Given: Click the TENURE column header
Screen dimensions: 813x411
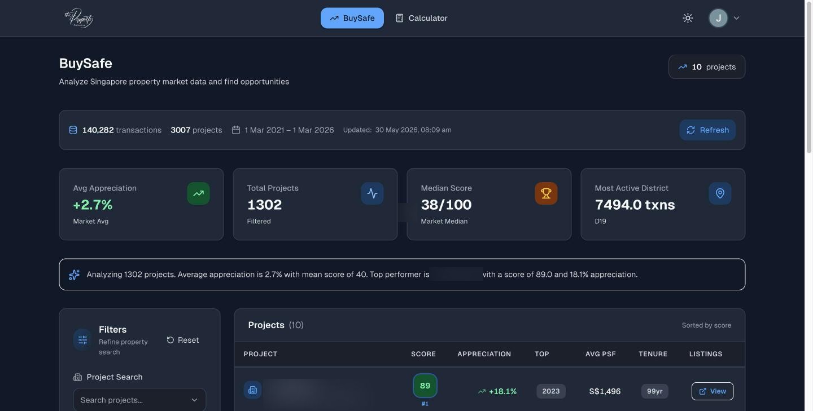Looking at the screenshot, I should [653, 354].
